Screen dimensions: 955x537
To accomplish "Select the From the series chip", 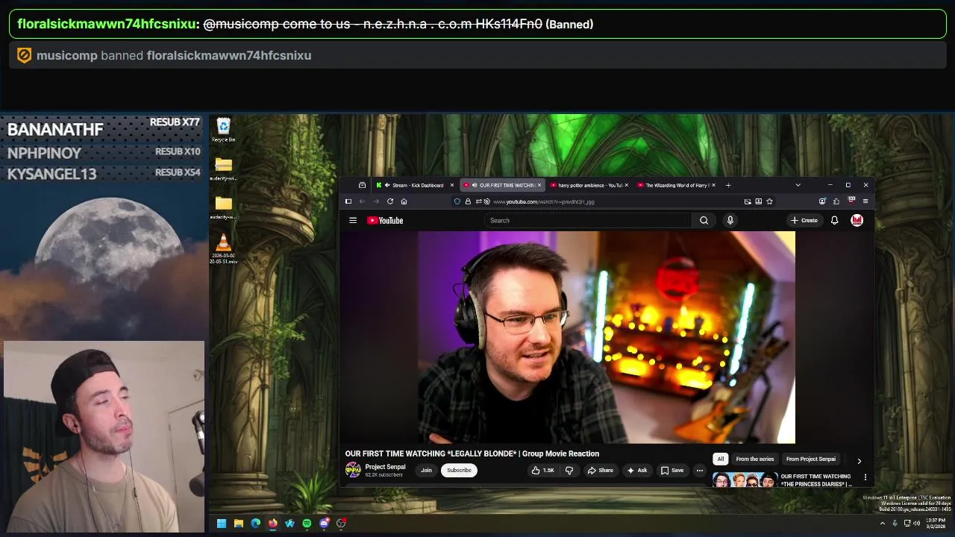I will pos(755,459).
